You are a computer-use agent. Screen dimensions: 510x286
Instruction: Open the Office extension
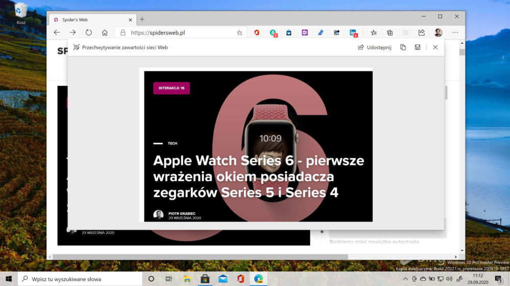(x=257, y=33)
